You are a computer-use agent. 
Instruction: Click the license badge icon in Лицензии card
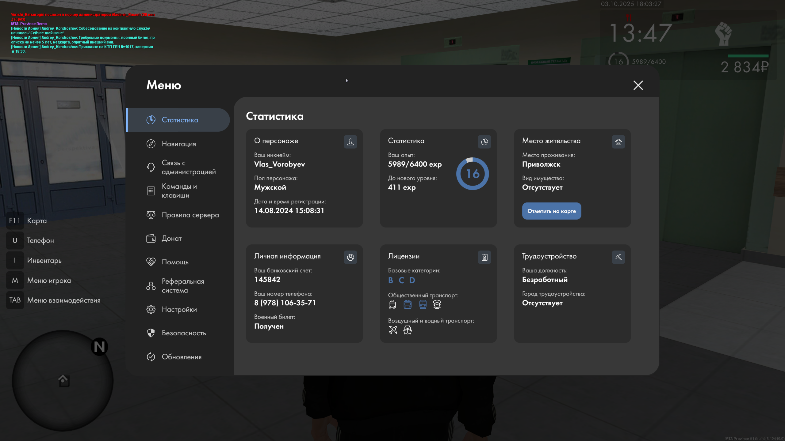[x=484, y=257]
